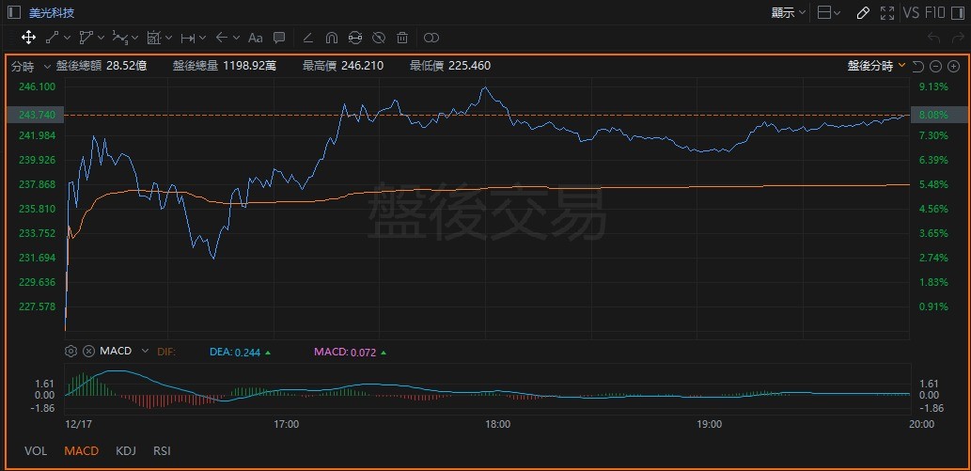
Task: Remove MACD indicator with the X icon
Action: (x=88, y=352)
